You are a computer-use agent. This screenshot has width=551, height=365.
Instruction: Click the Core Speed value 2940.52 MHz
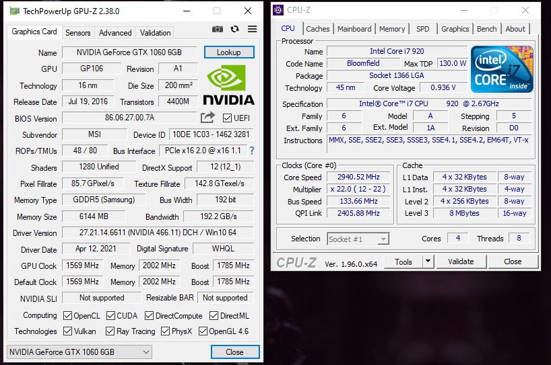coord(358,177)
